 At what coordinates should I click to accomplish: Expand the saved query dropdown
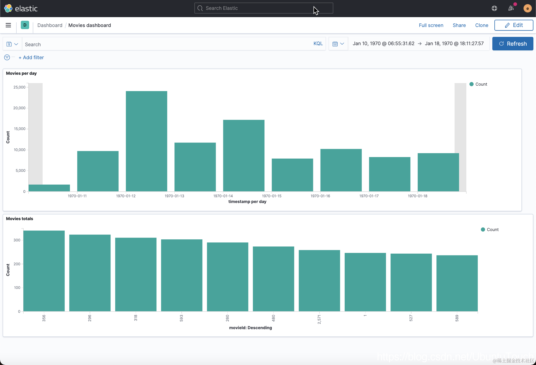tap(12, 44)
